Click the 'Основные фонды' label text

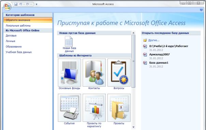[x=69, y=88]
